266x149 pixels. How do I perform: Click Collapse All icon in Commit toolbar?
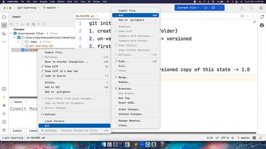click(x=44, y=24)
